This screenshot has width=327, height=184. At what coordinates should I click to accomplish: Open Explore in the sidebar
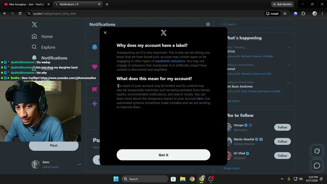tap(48, 47)
